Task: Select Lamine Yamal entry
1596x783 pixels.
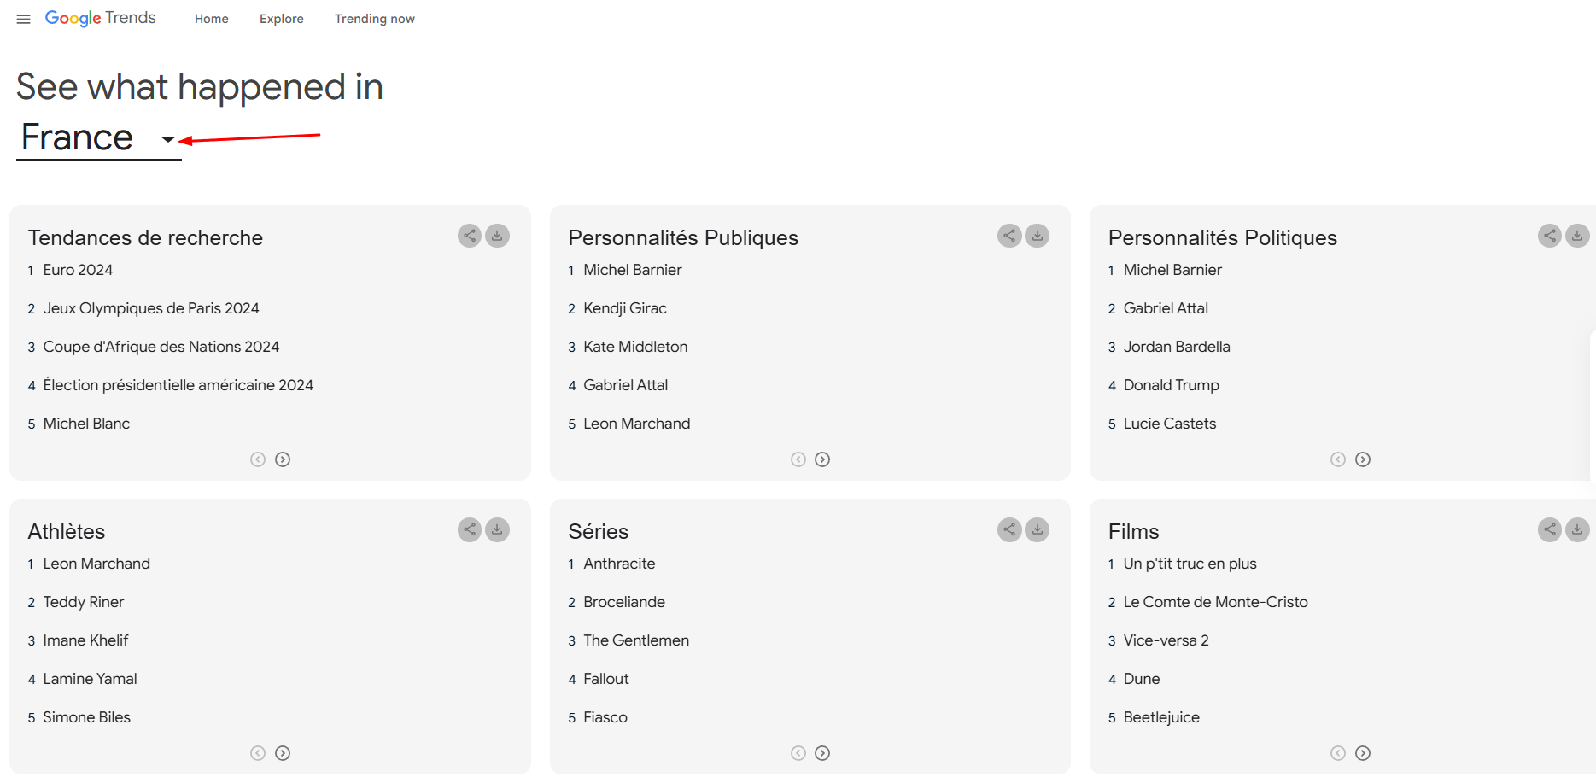Action: click(x=90, y=679)
